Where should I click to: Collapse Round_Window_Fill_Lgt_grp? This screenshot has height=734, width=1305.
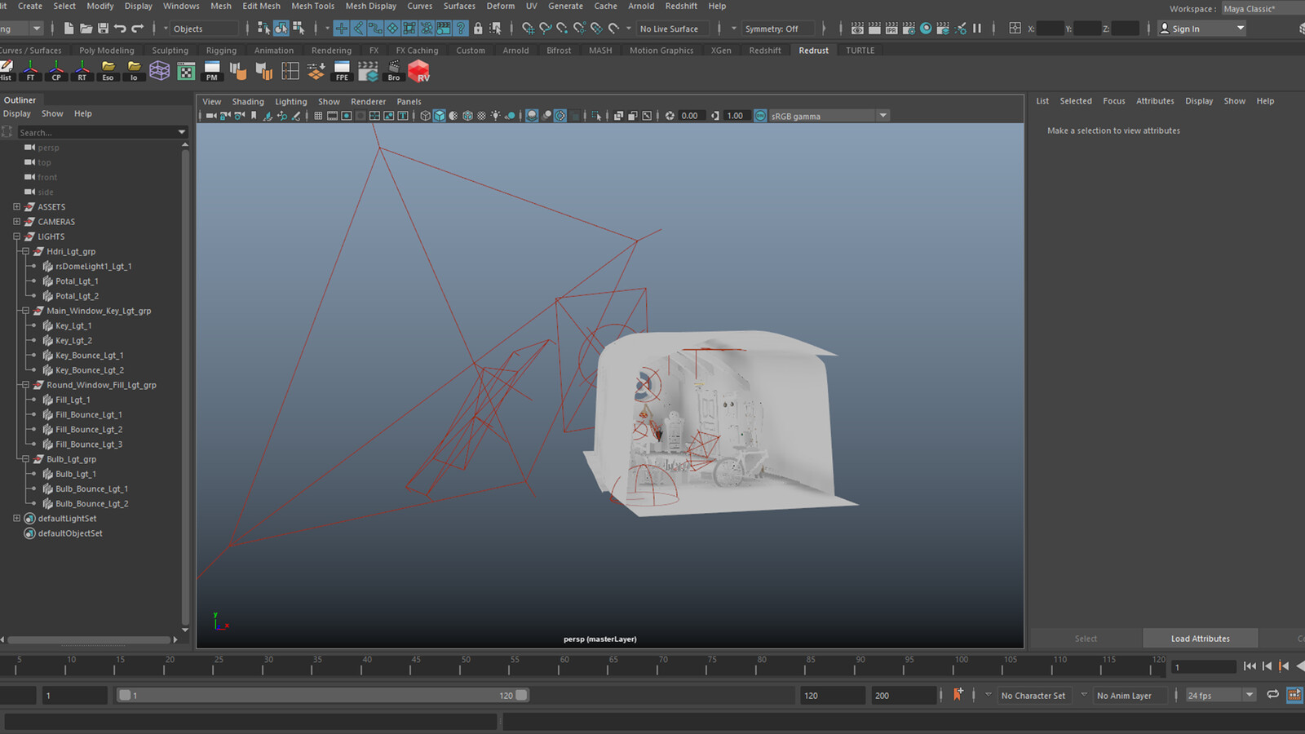(25, 385)
